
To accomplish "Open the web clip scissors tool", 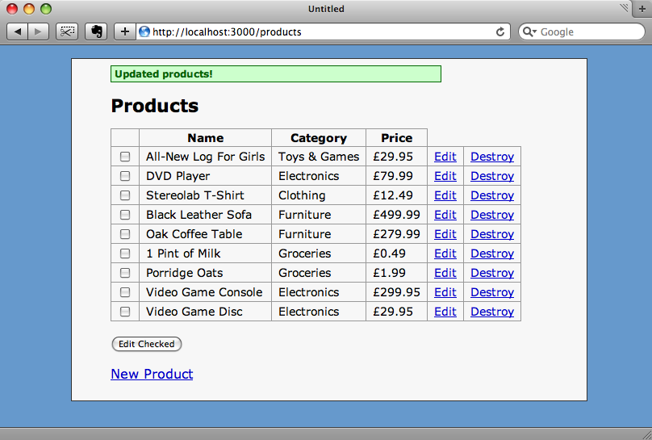I will [x=67, y=31].
